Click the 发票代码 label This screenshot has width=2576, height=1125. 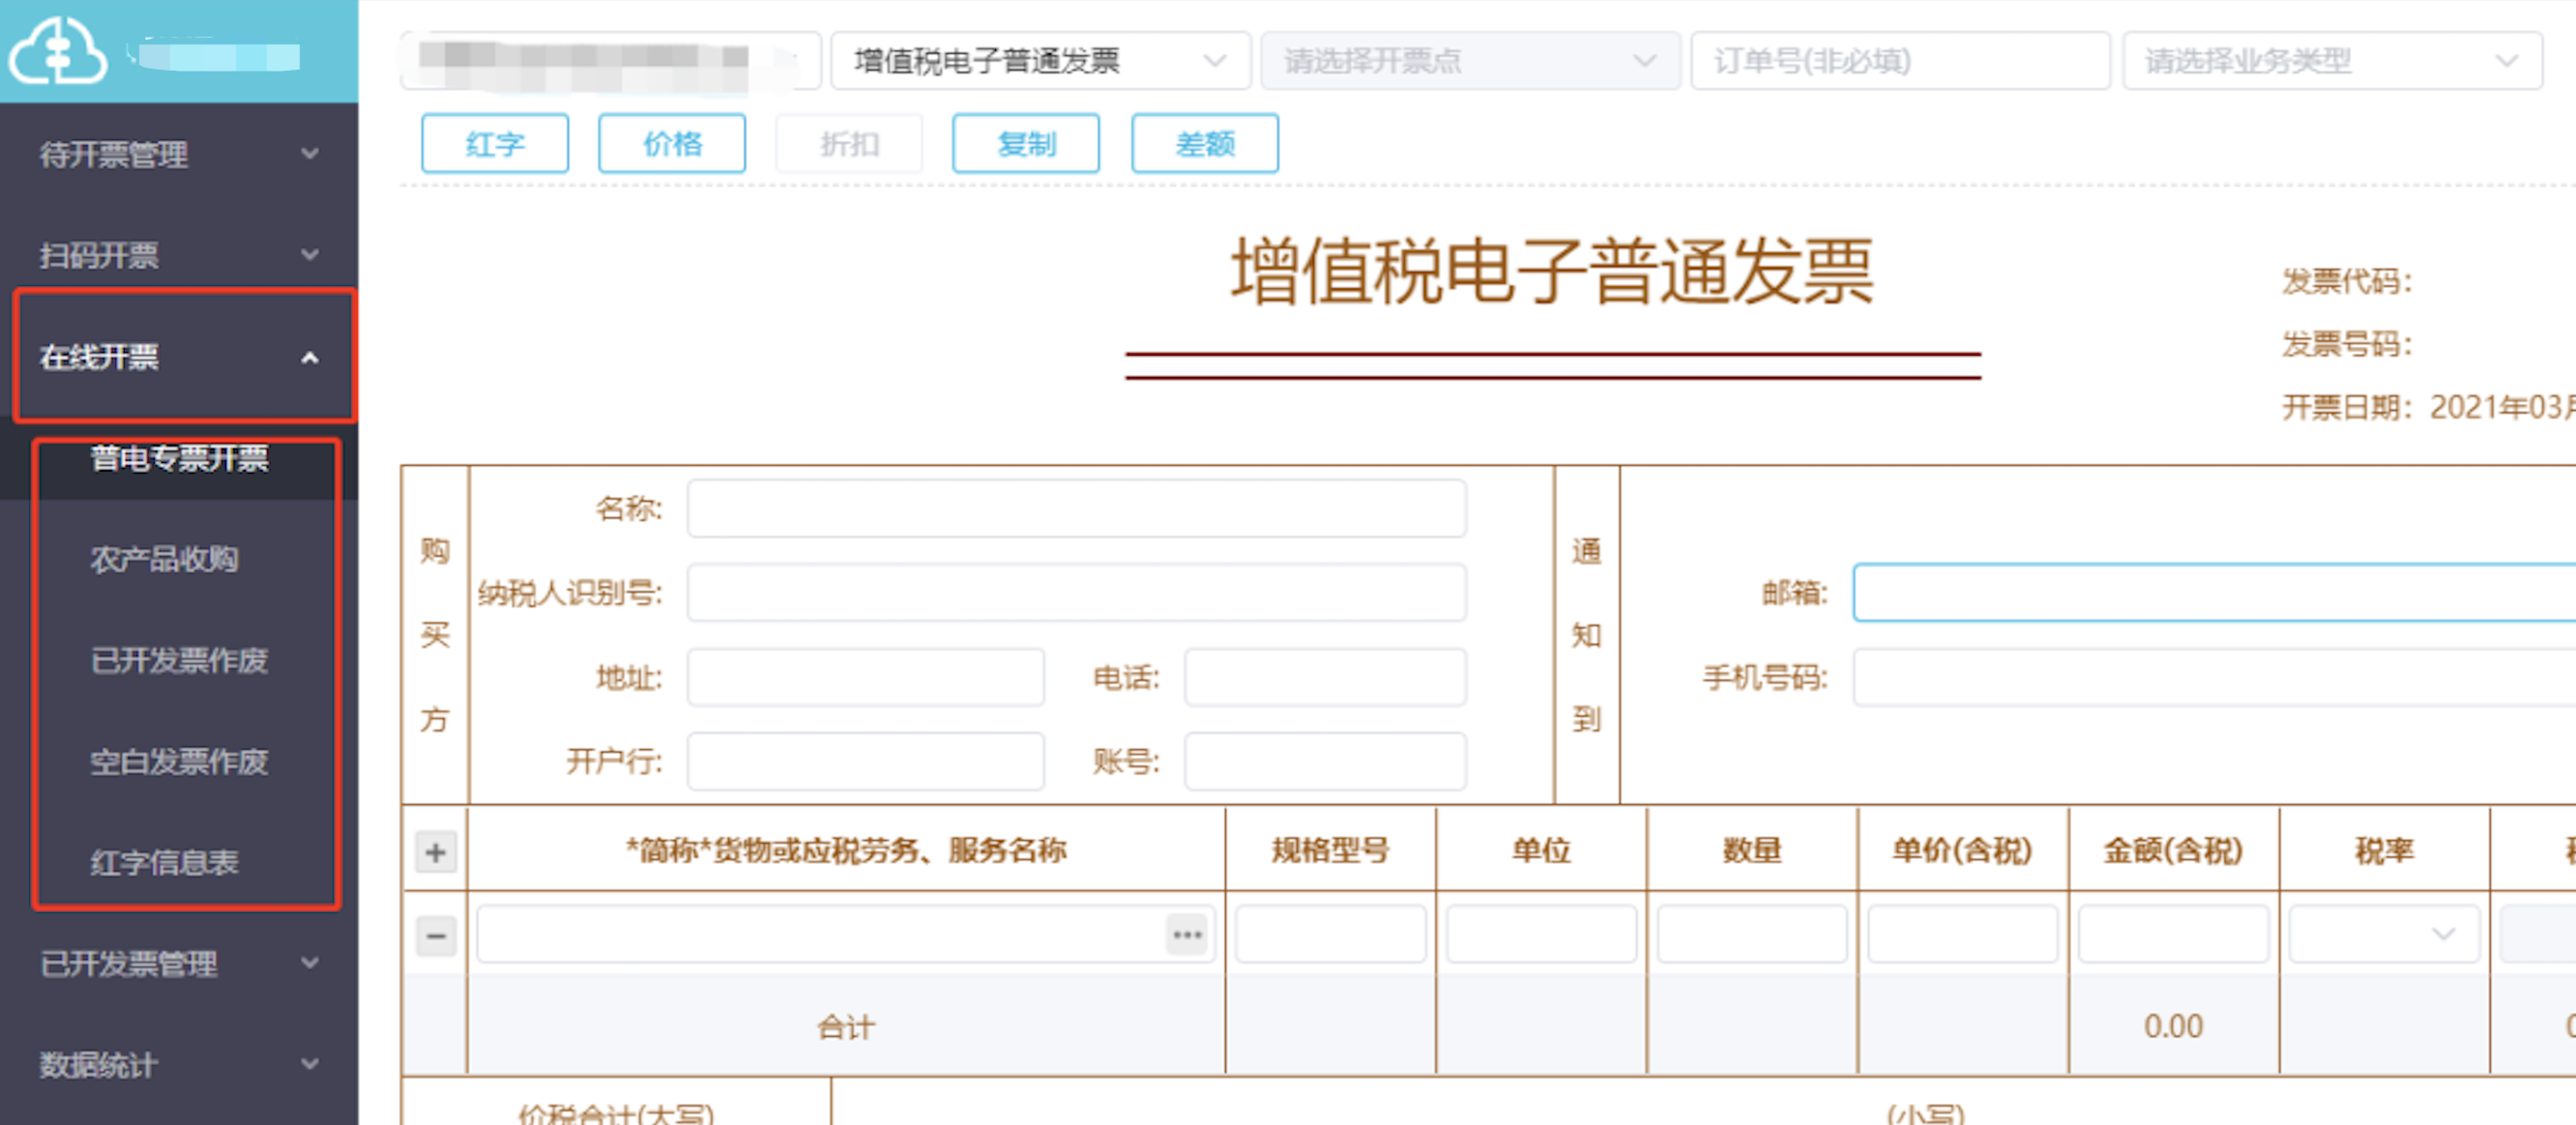[x=2346, y=280]
